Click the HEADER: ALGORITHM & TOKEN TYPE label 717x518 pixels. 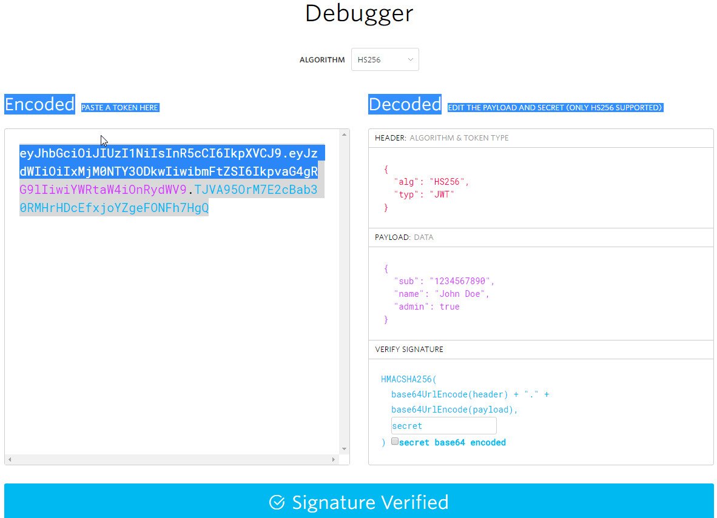(442, 138)
